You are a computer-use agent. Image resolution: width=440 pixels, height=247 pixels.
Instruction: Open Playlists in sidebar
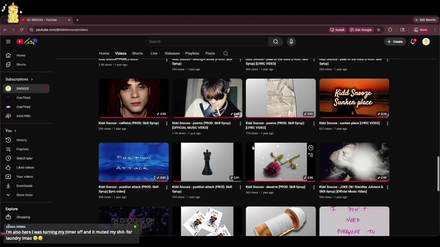[x=26, y=149]
